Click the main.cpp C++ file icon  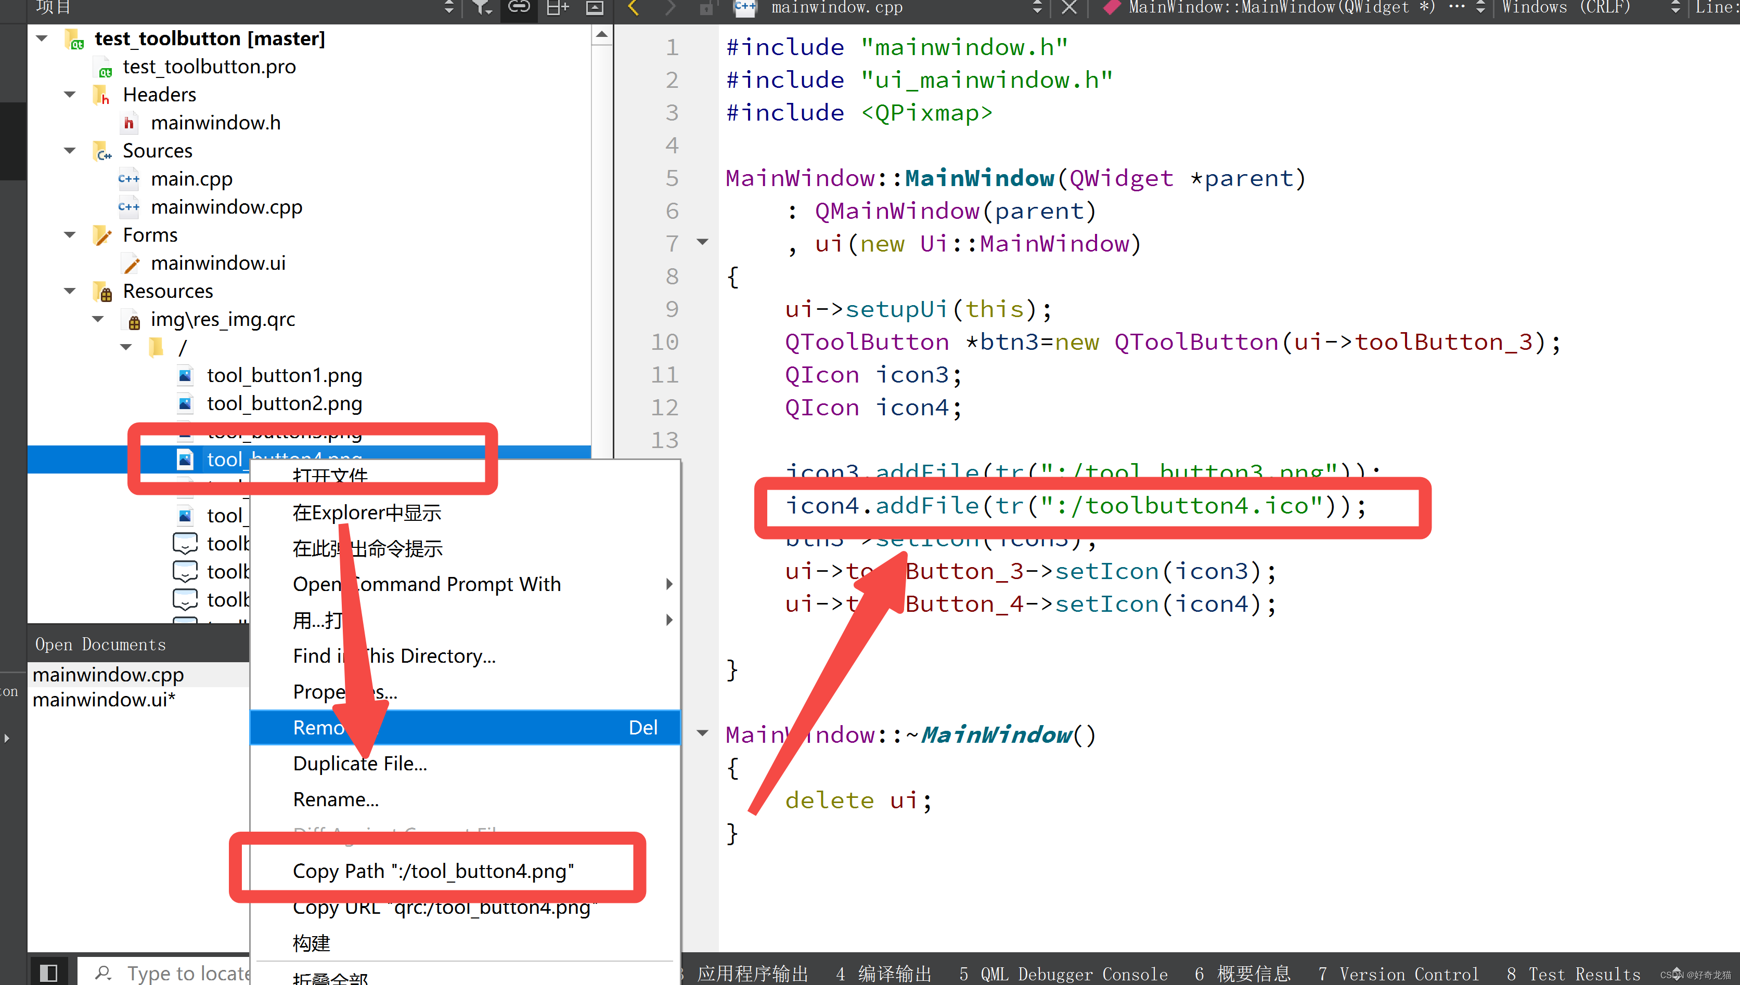[128, 179]
